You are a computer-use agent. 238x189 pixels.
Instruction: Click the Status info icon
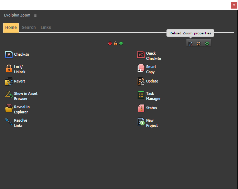click(141, 108)
